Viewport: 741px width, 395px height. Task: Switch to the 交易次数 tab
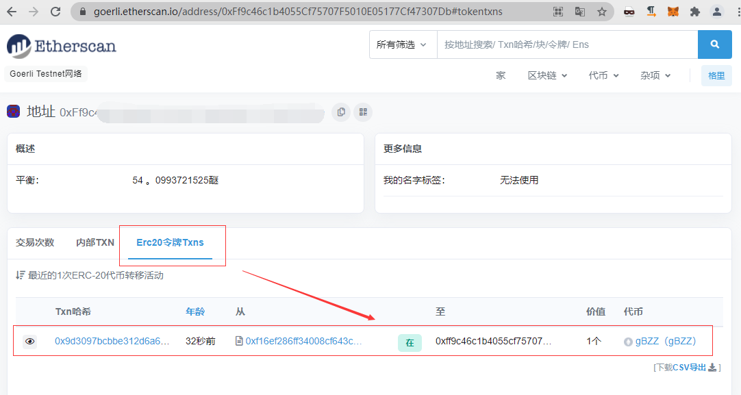tap(35, 242)
